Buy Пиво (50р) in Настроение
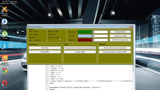Image resolution: width=160 pixels, height=90 pixels. pyautogui.click(x=45, y=48)
